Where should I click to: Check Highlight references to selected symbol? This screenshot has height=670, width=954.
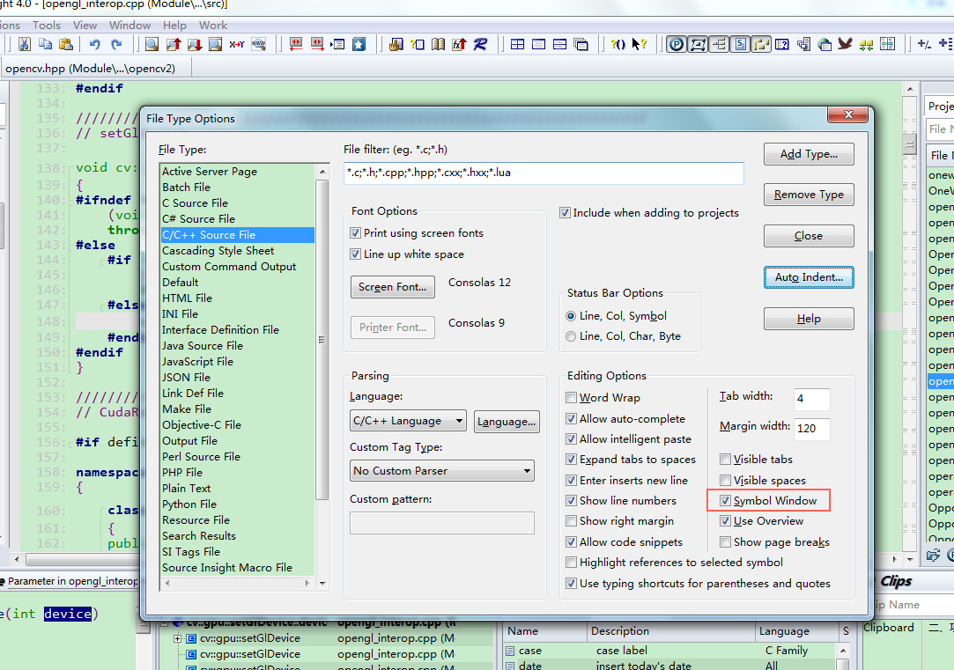[572, 563]
